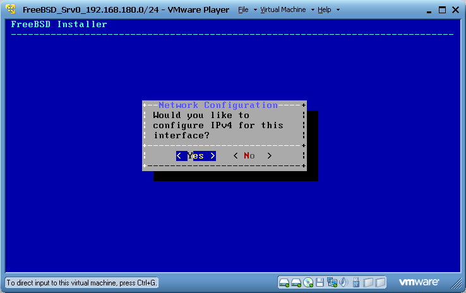This screenshot has width=466, height=293.
Task: Choose Yes to configure IPv4
Action: [x=196, y=156]
